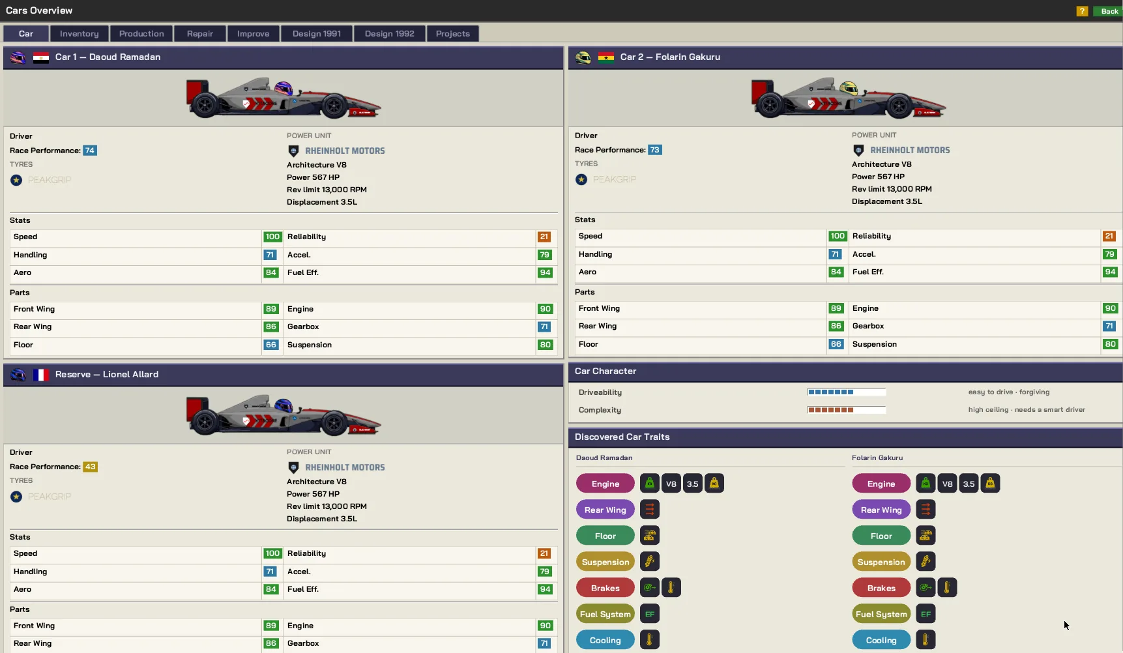1123x653 pixels.
Task: Click Folarin Gakuru's brakes thermometer trait icon
Action: (x=948, y=588)
